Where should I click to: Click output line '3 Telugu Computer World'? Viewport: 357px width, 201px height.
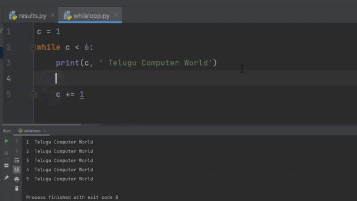click(60, 160)
